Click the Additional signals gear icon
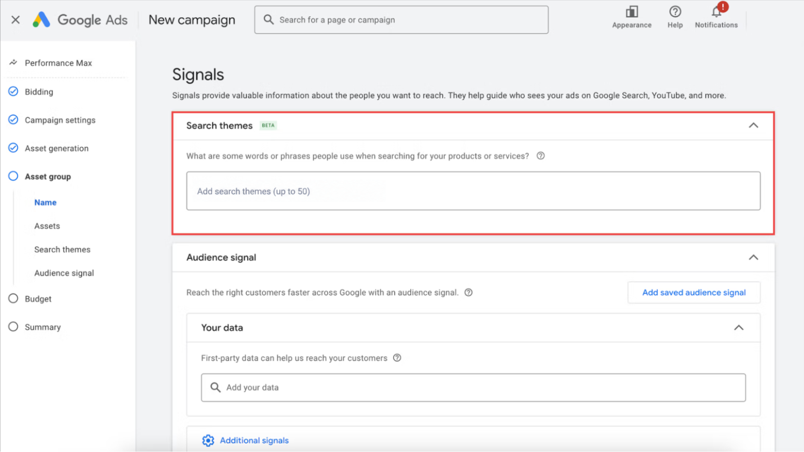 pos(208,440)
